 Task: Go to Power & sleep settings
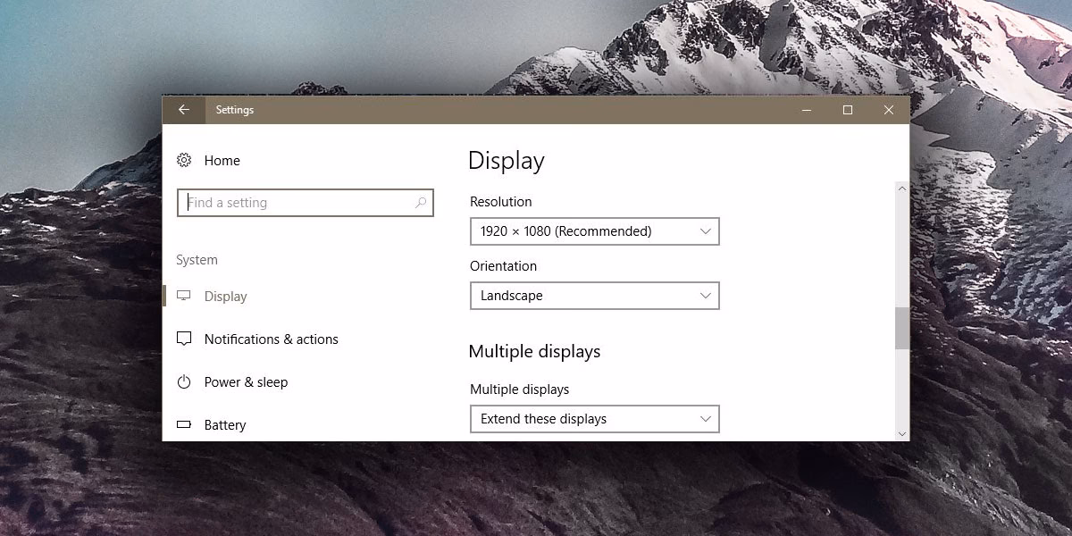(246, 381)
